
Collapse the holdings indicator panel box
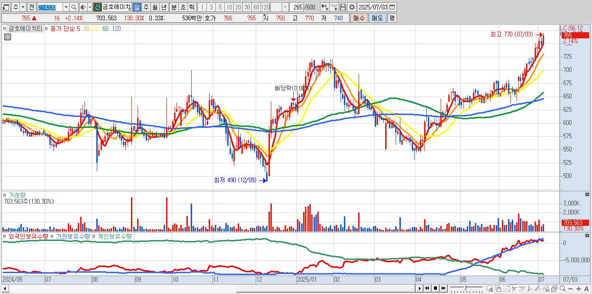click(x=588, y=236)
